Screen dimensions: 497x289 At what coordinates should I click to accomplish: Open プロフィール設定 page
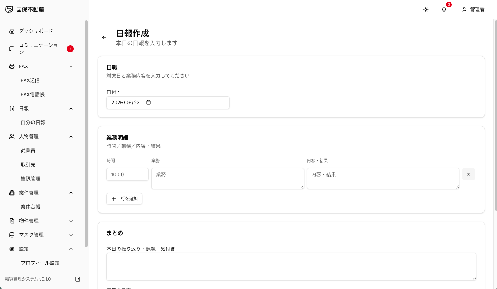[40, 263]
